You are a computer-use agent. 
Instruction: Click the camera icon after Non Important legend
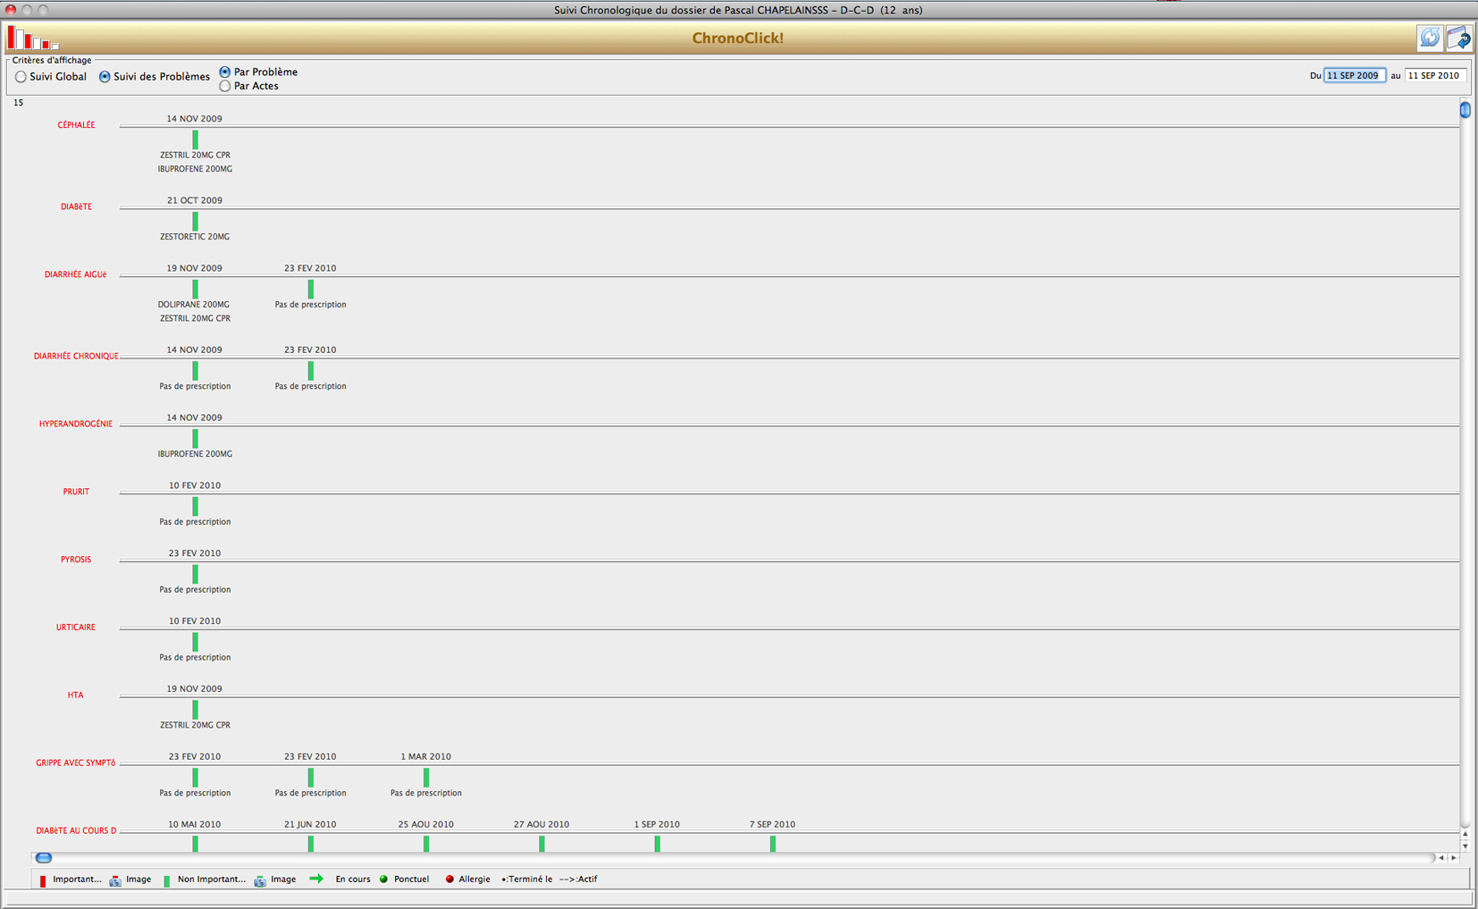(x=260, y=880)
